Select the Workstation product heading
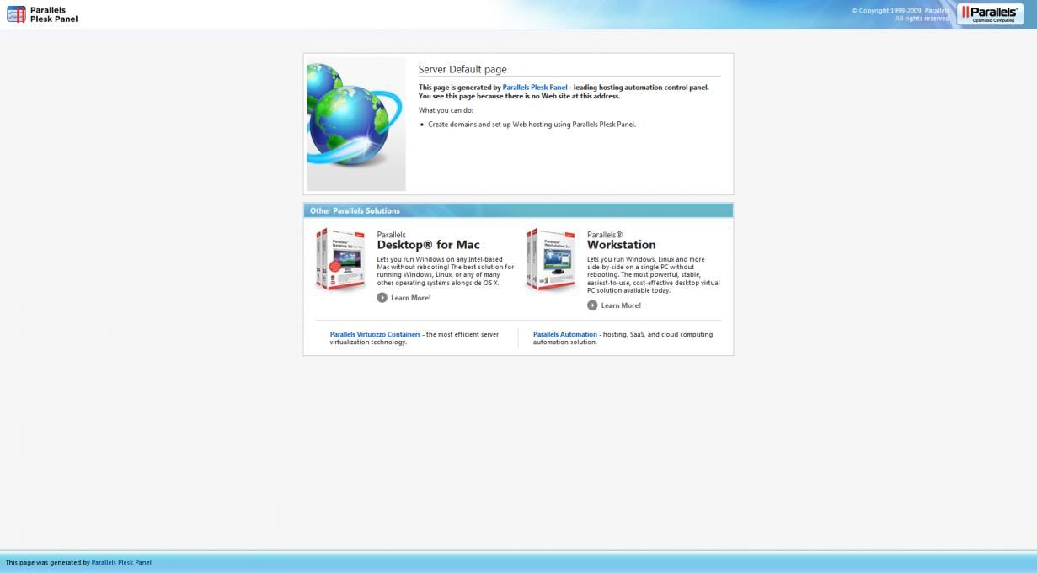Viewport: 1037px width, 573px height. coord(621,245)
